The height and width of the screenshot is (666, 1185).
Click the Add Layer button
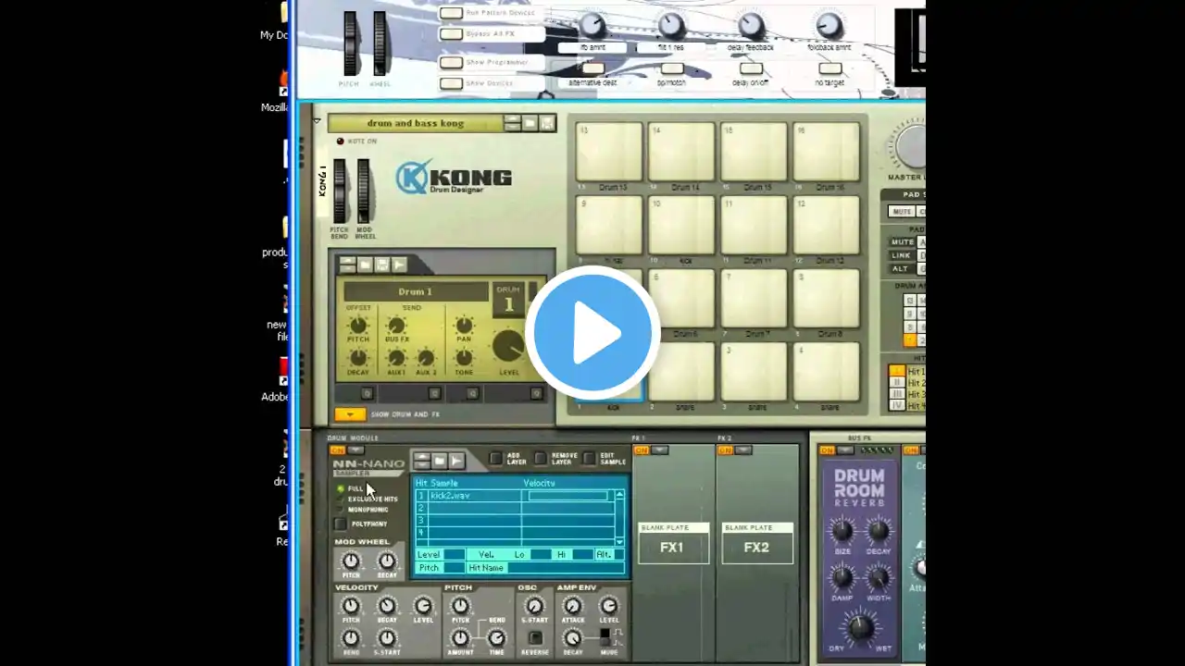click(497, 459)
